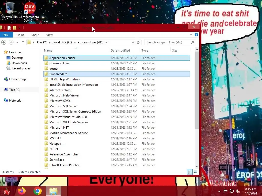Refresh the Program Files (x86) folder
The width and height of the screenshot is (262, 196).
(x=138, y=42)
